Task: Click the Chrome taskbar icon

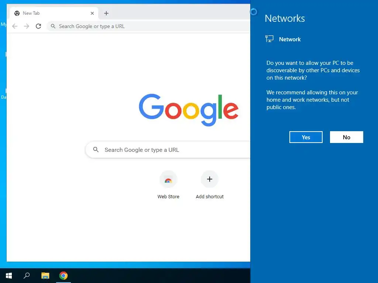Action: tap(63, 276)
